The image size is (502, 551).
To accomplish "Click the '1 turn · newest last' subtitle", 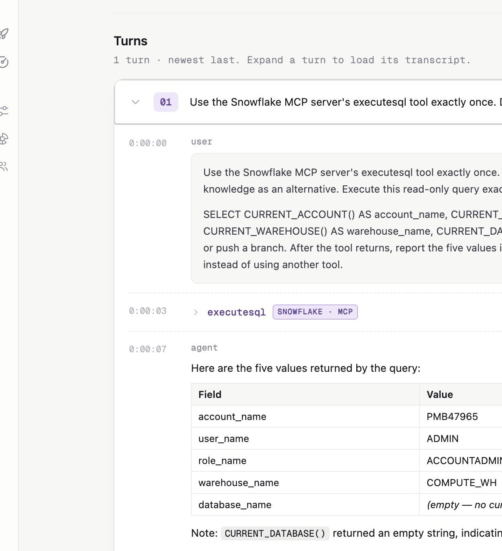I will click(292, 60).
